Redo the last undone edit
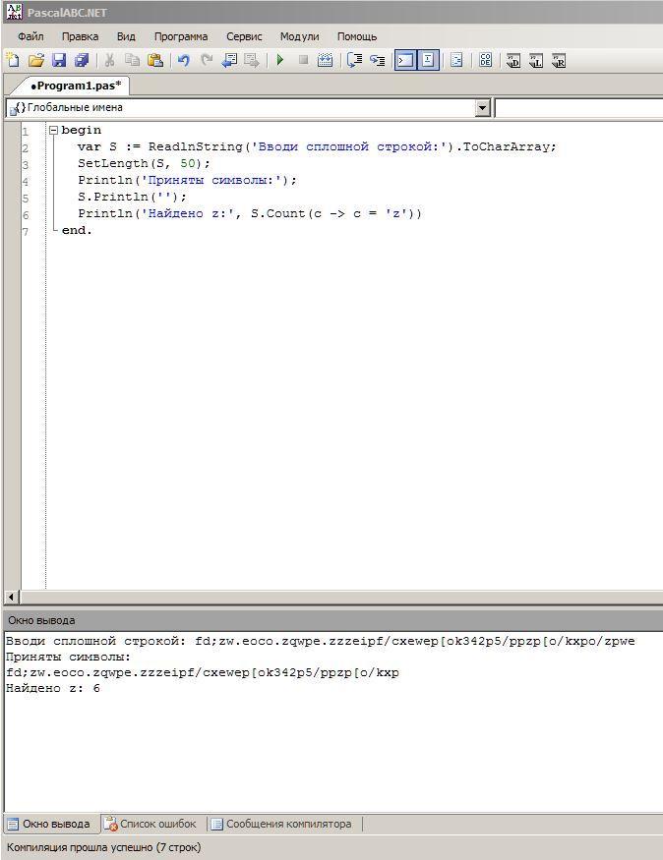 [x=207, y=60]
